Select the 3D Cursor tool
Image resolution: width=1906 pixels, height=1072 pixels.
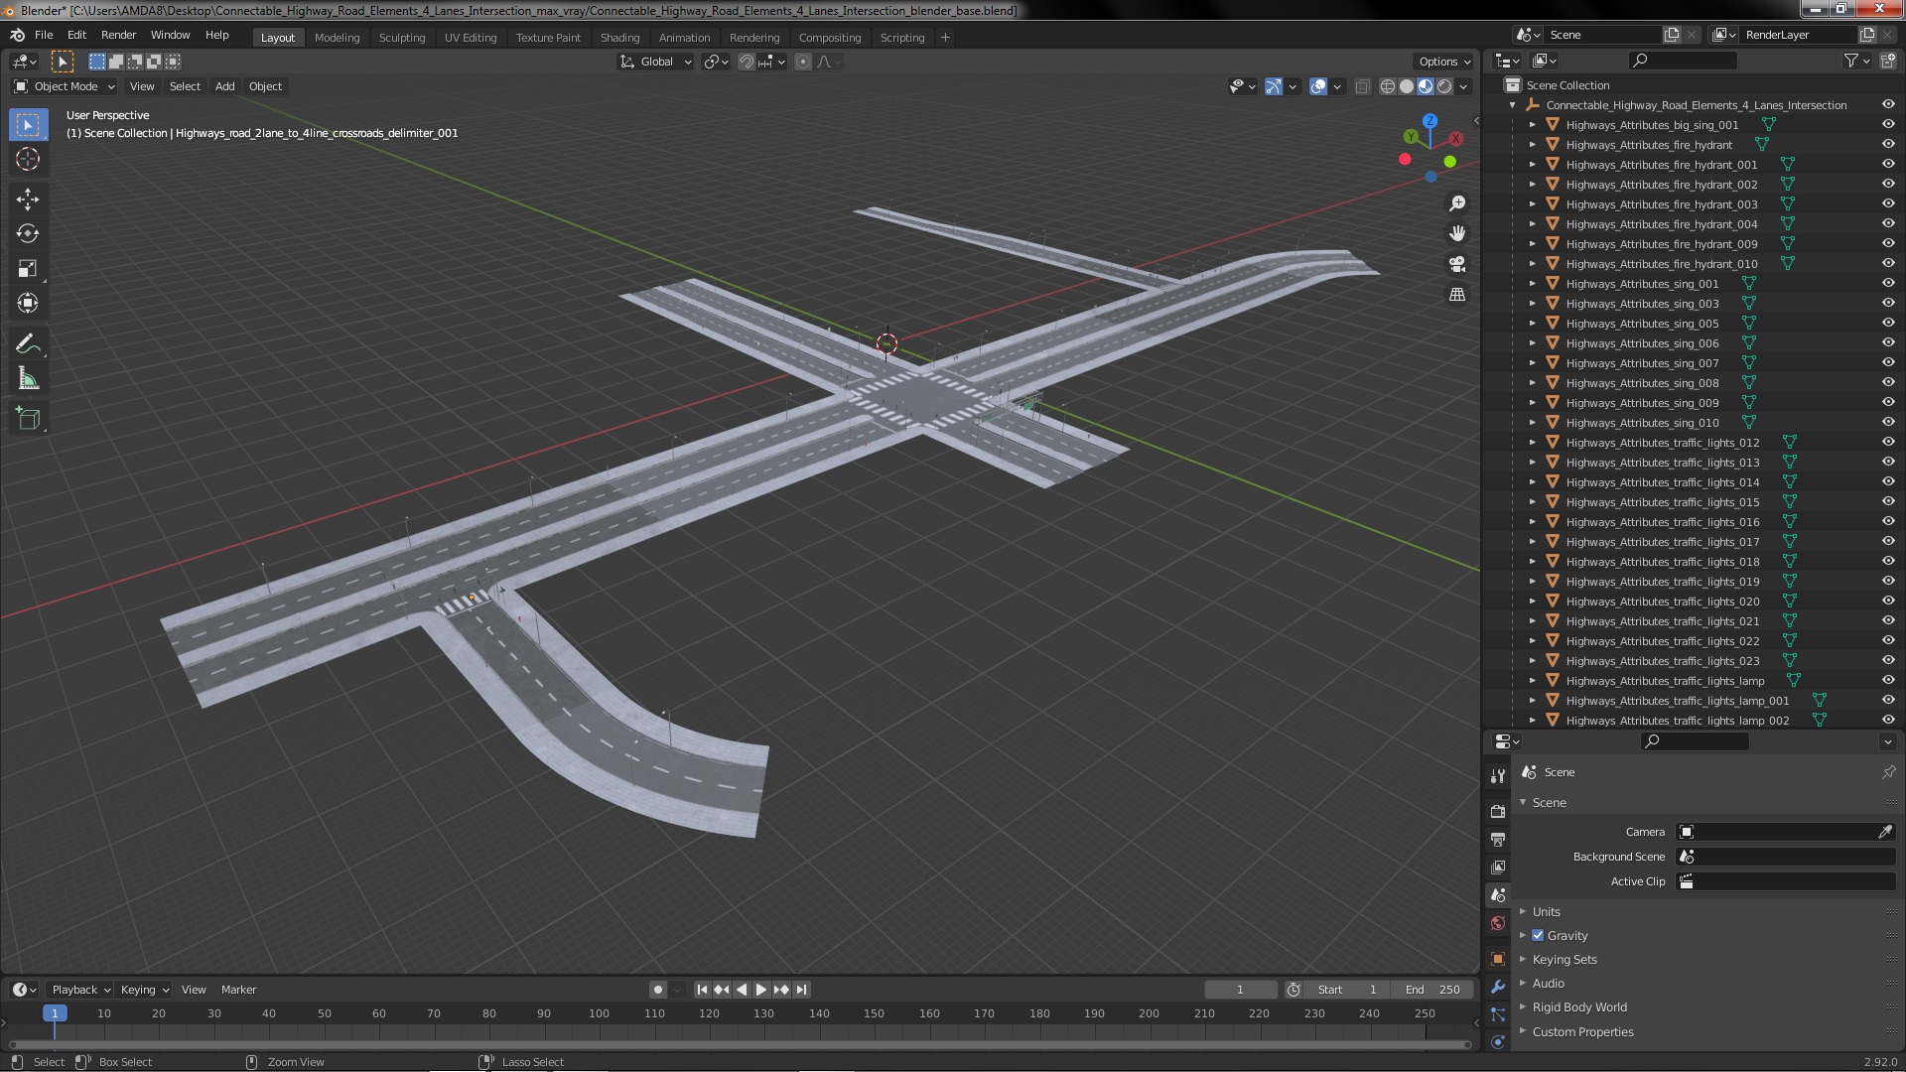coord(28,159)
